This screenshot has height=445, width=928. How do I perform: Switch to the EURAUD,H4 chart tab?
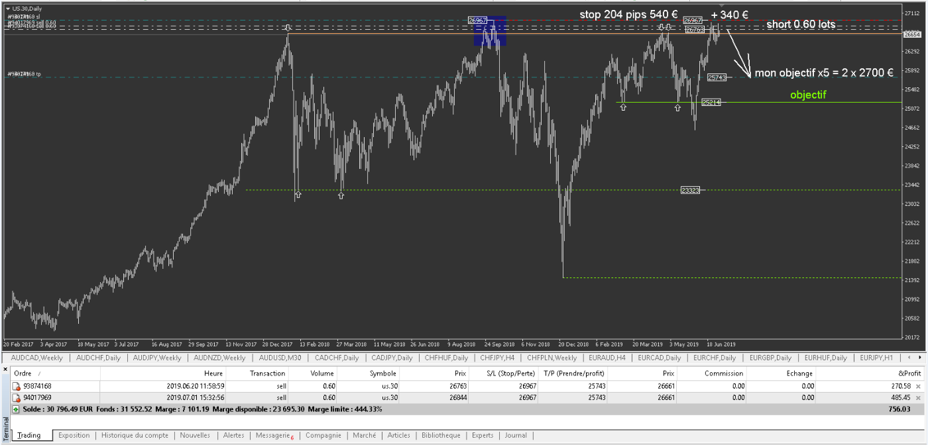click(x=607, y=358)
